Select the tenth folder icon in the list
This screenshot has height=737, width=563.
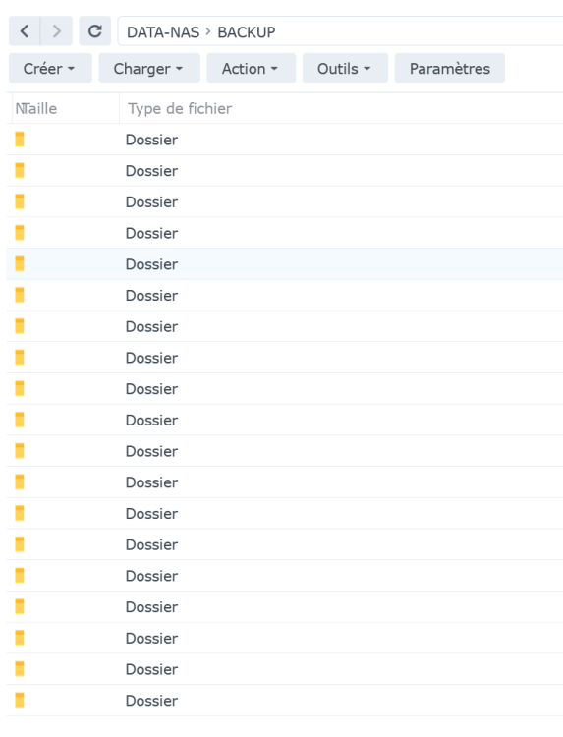[x=20, y=420]
